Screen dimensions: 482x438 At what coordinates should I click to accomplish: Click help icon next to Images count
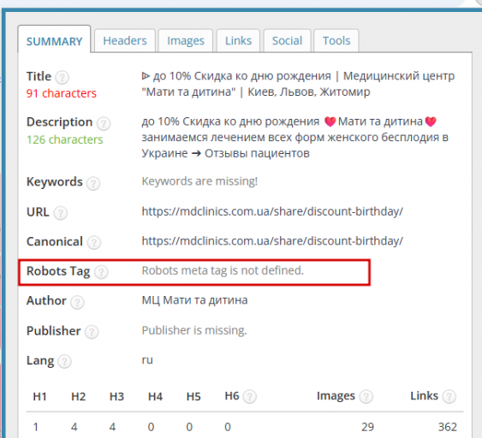click(366, 397)
